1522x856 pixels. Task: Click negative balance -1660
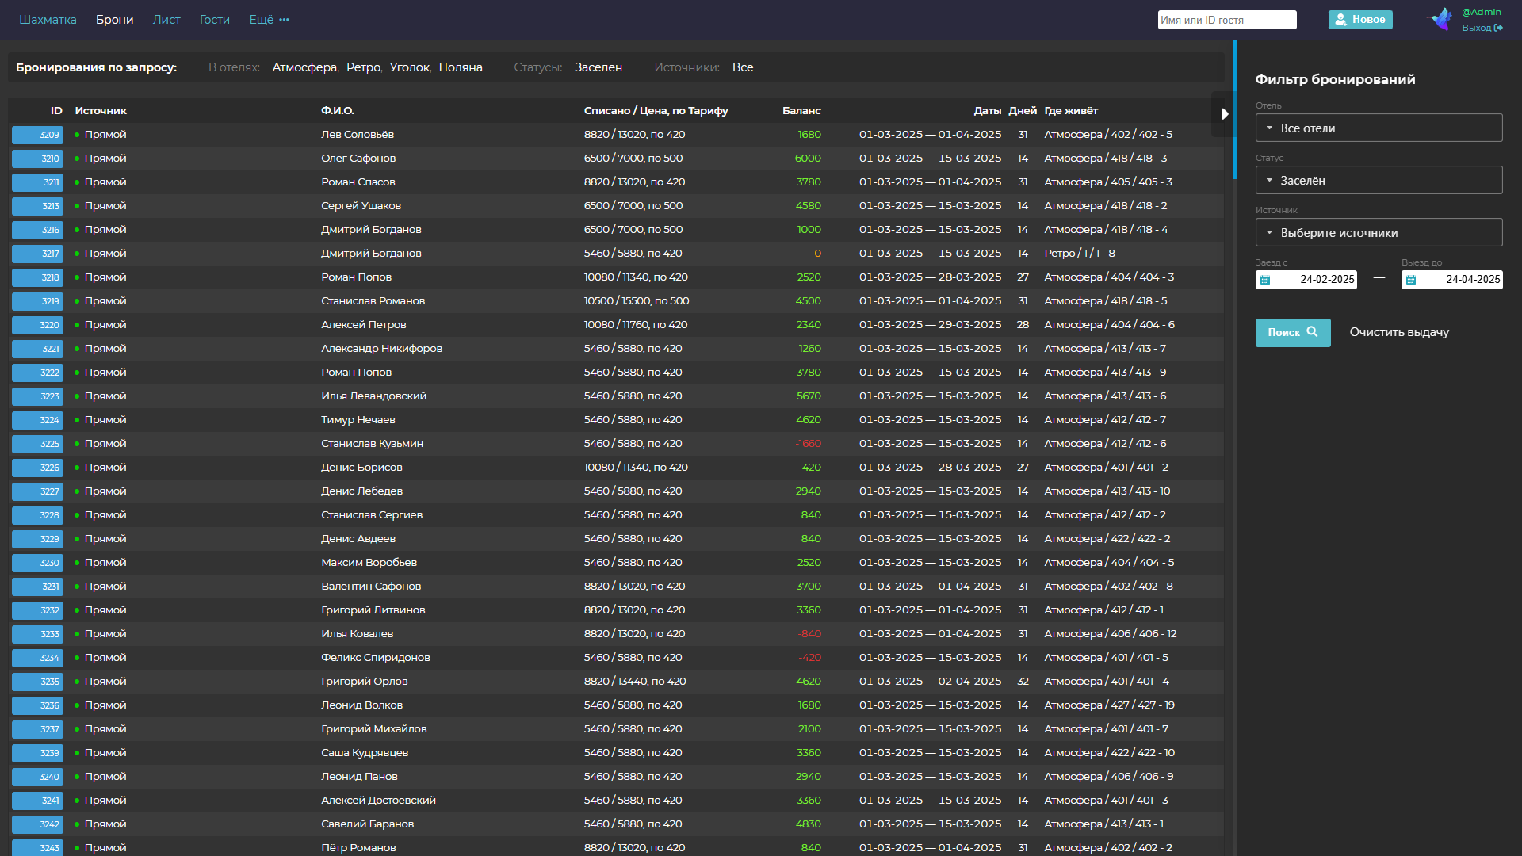[808, 444]
